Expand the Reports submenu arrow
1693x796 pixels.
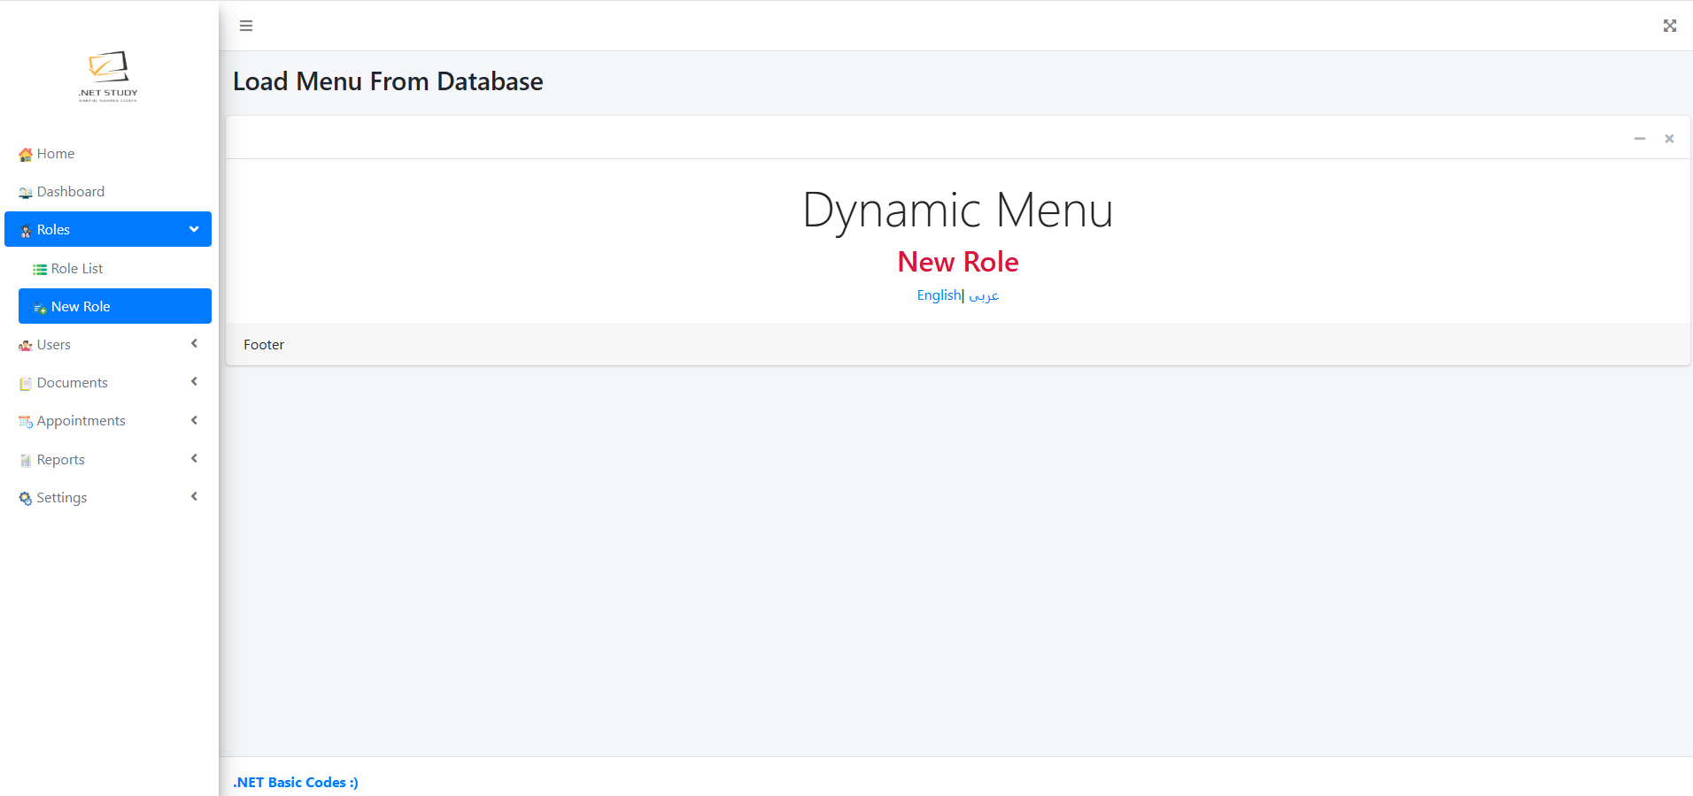coord(194,459)
